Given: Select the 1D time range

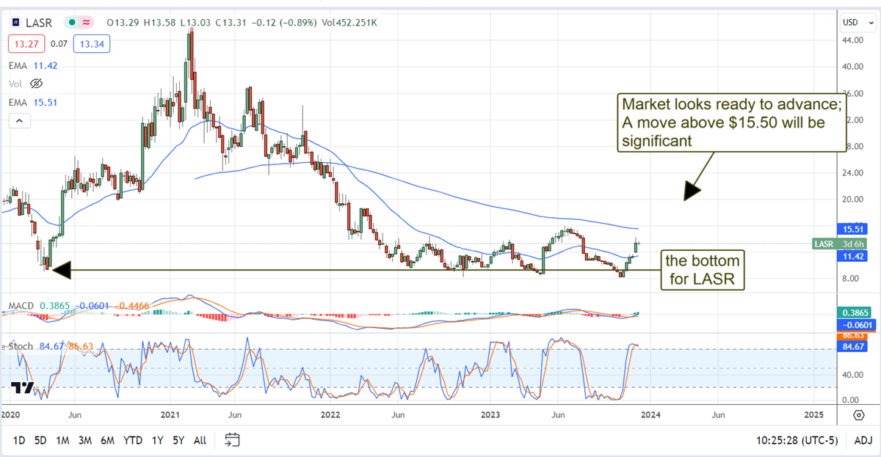Looking at the screenshot, I should point(20,440).
